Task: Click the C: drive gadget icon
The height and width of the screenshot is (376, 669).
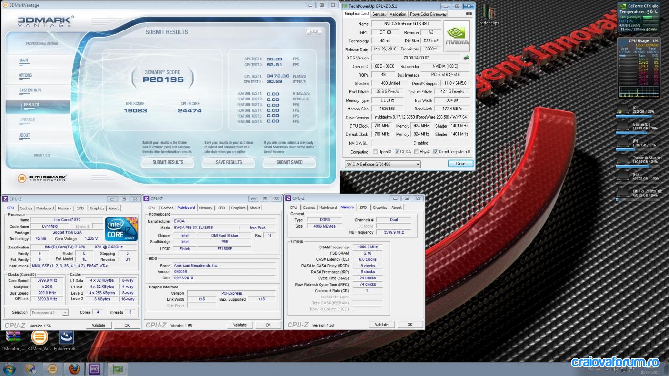Action: coord(623,110)
